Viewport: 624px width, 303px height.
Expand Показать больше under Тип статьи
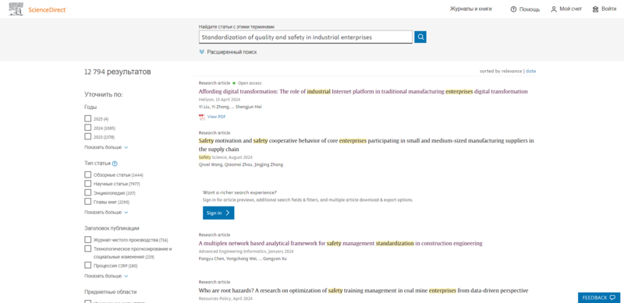point(106,213)
